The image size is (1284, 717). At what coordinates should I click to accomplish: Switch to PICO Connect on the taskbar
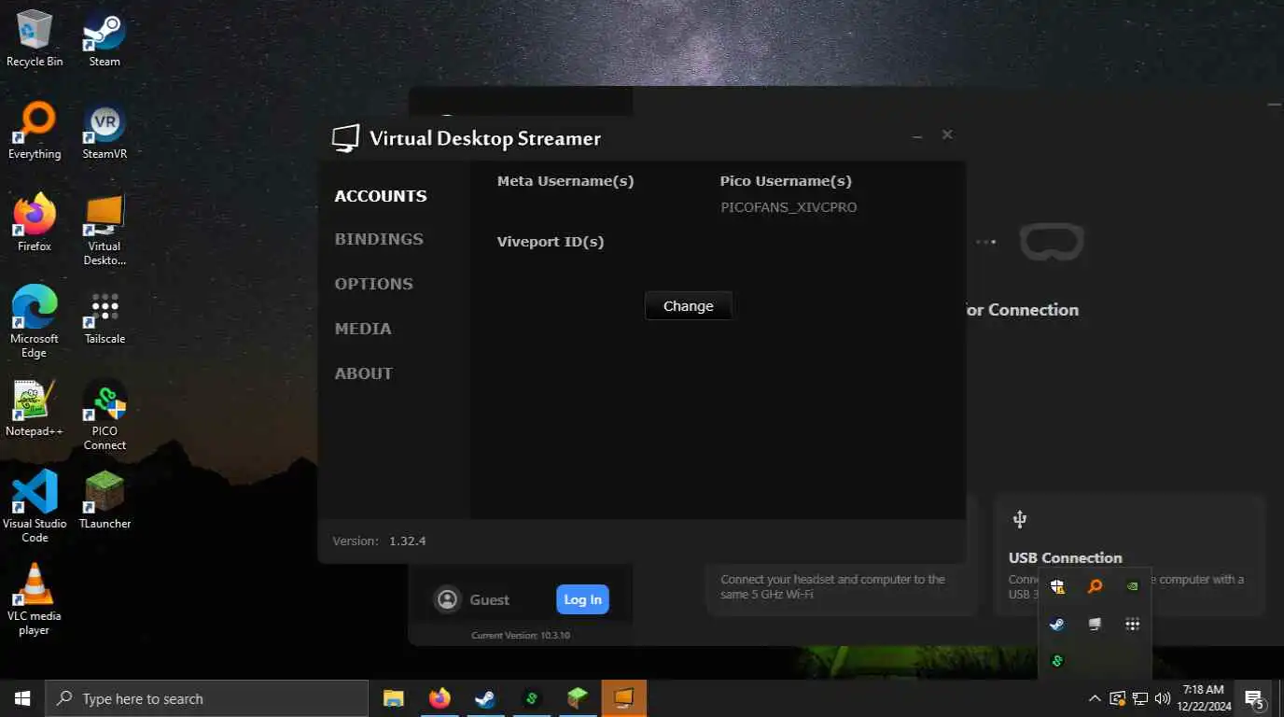point(531,698)
